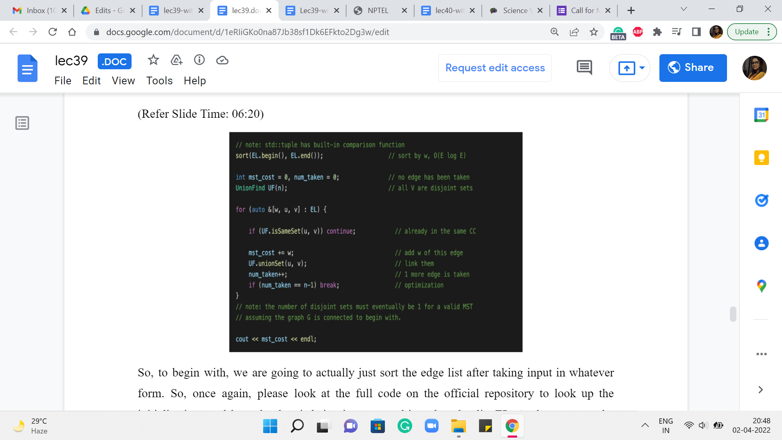Click Request edit access button
The image size is (782, 440).
pyautogui.click(x=495, y=68)
